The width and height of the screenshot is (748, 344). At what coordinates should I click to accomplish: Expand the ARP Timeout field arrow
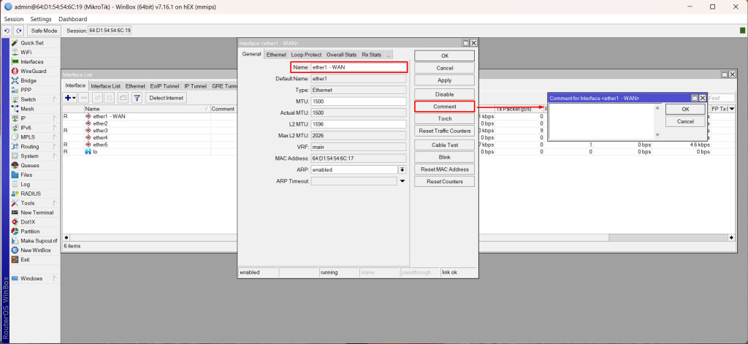coord(402,181)
